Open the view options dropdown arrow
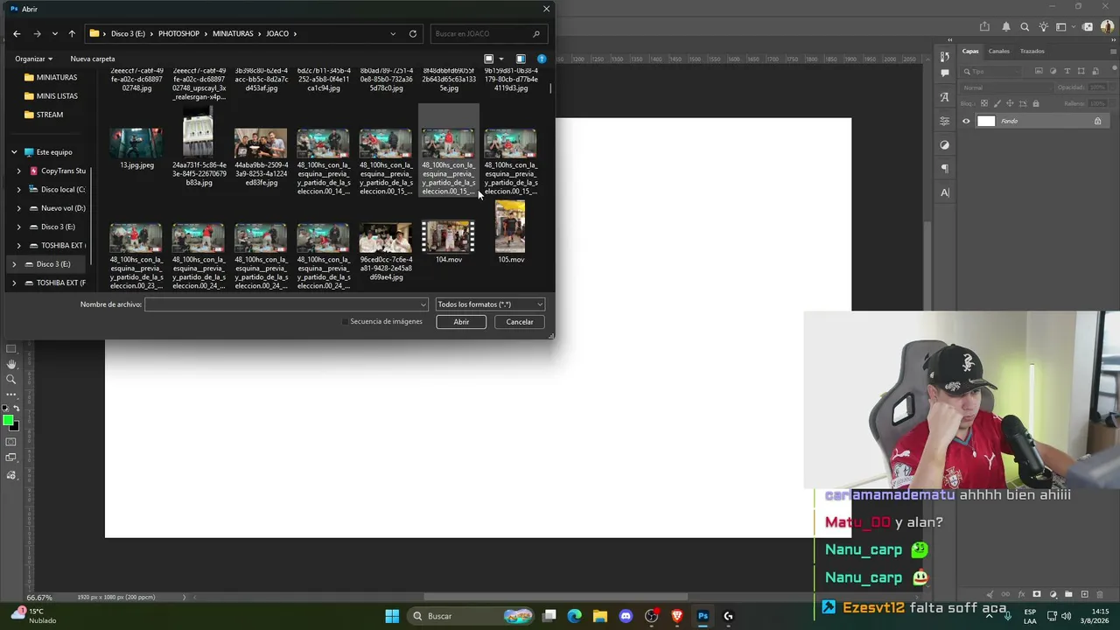 tap(501, 59)
